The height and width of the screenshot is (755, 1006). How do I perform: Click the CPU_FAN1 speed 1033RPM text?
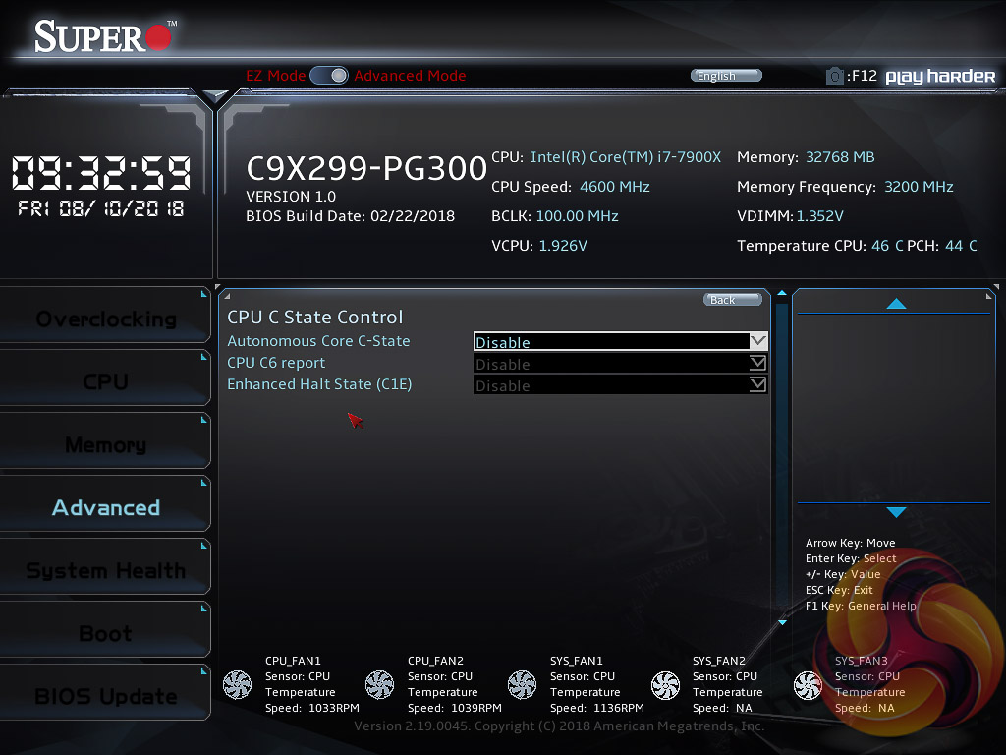point(311,708)
